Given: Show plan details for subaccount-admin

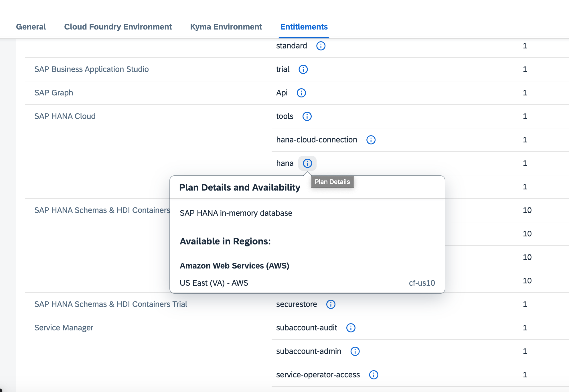Looking at the screenshot, I should (x=355, y=351).
